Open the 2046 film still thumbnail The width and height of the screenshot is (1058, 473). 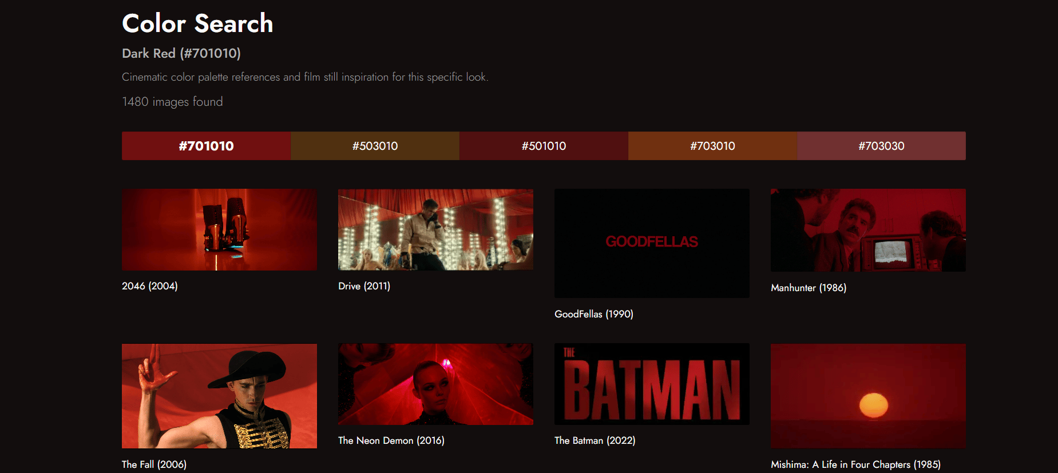(x=219, y=229)
